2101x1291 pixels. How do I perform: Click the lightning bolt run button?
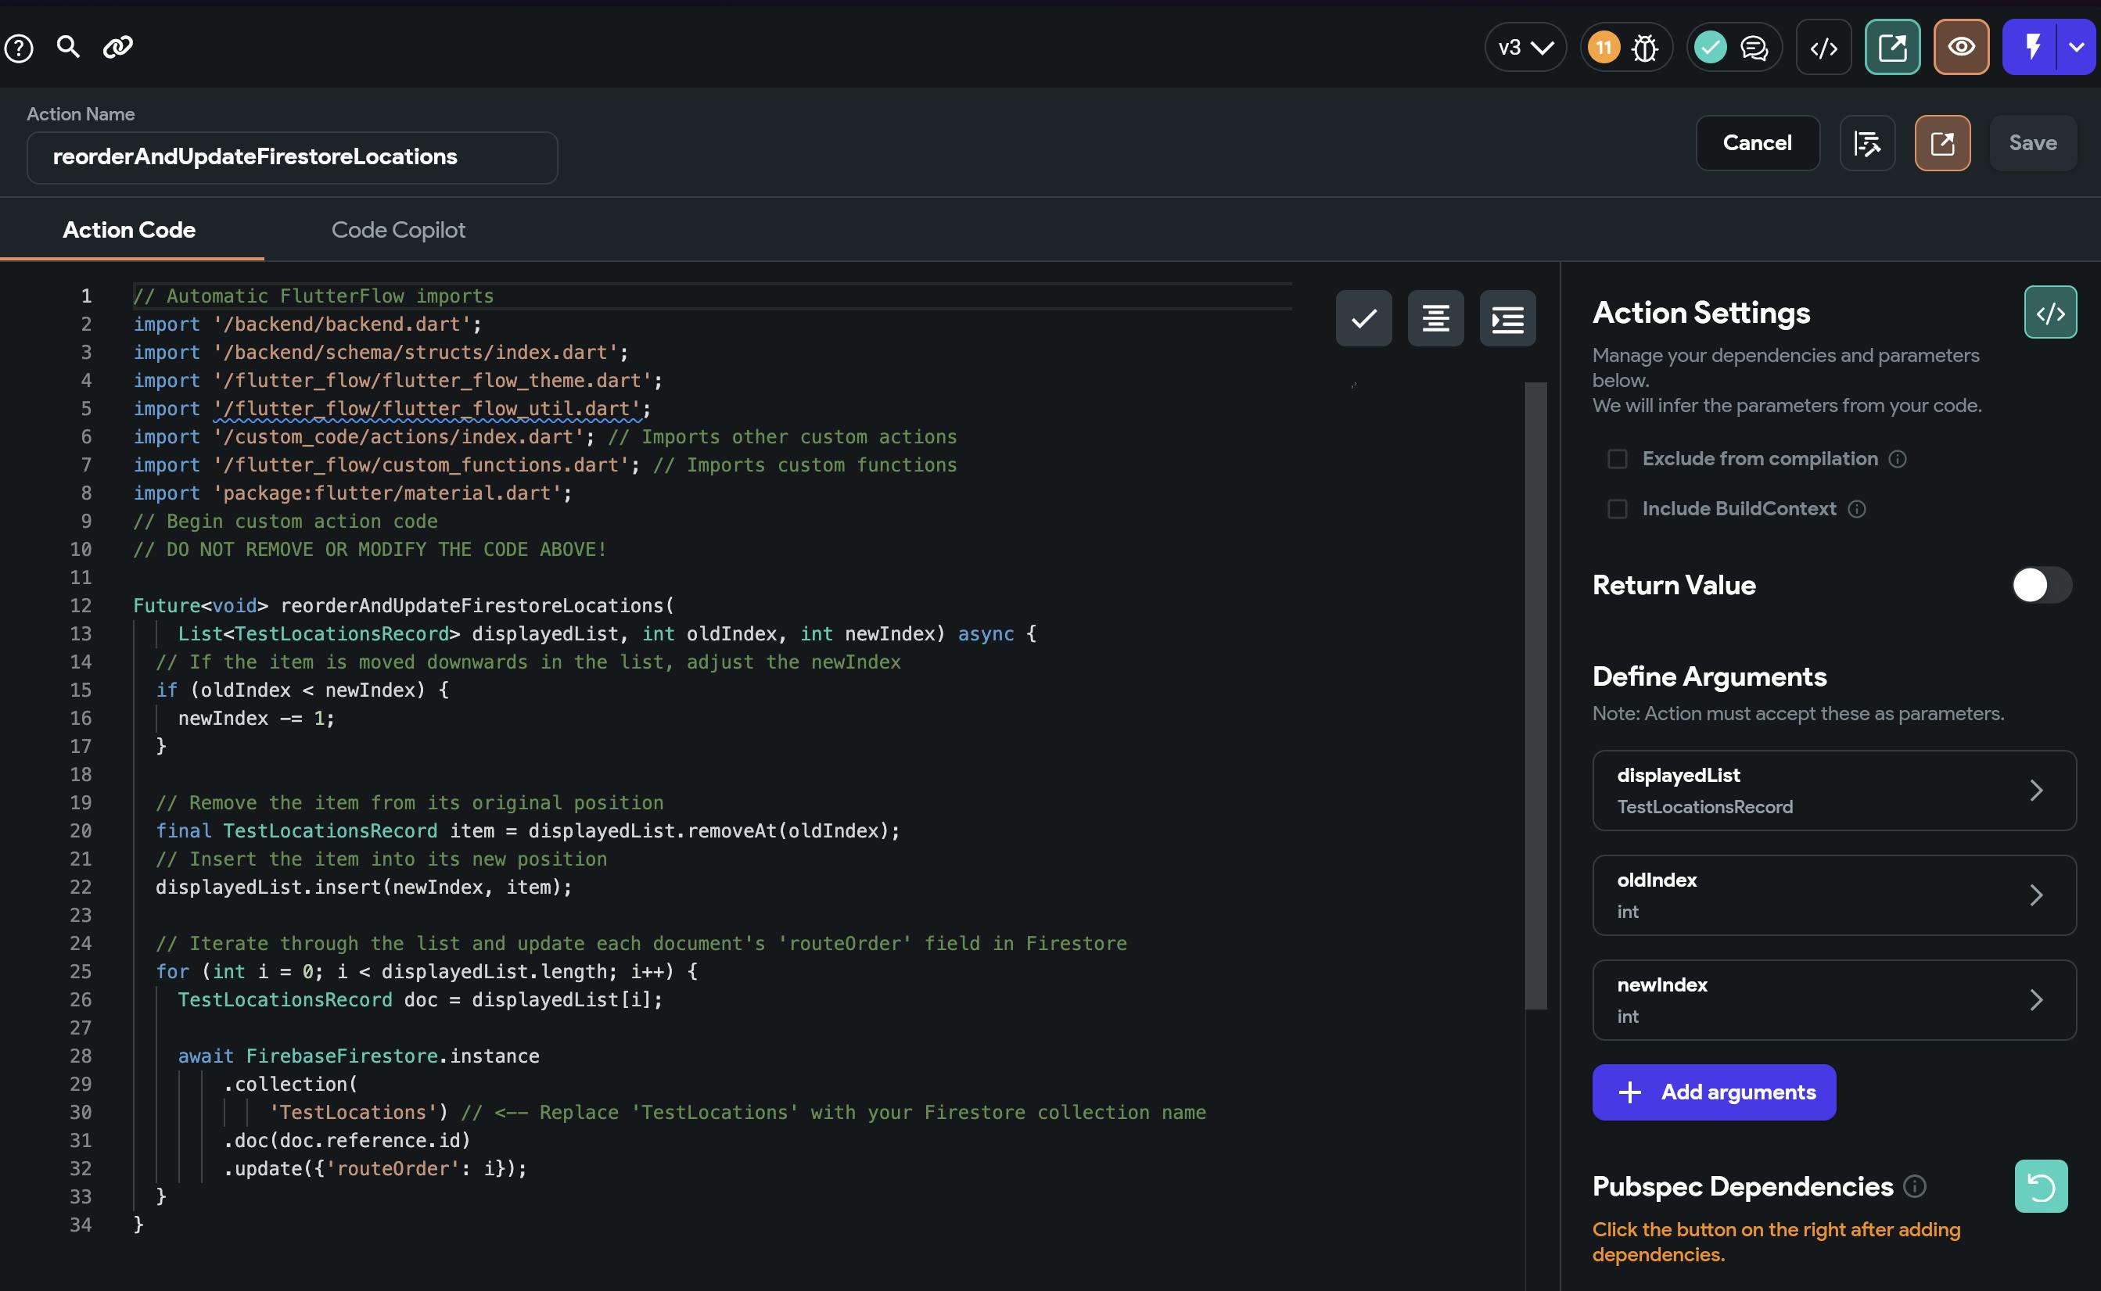pos(2032,47)
